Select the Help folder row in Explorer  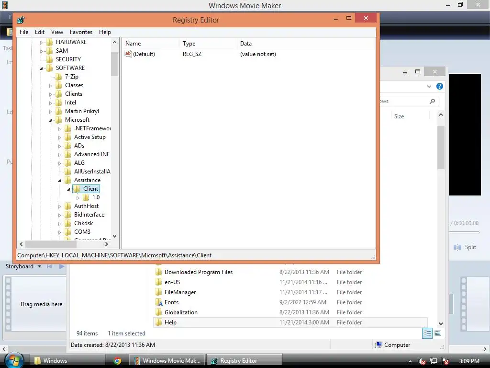(290, 322)
